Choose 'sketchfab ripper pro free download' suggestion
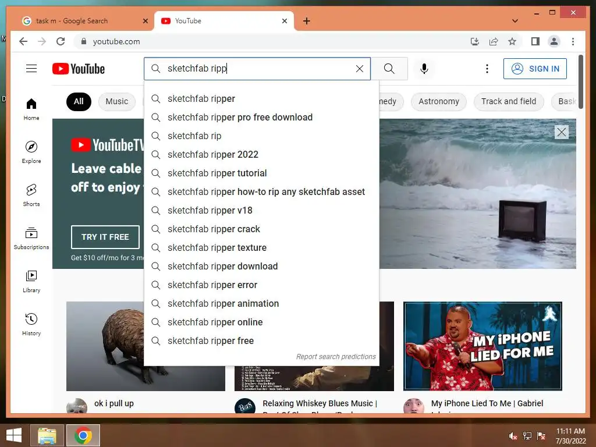Viewport: 596px width, 447px height. [x=261, y=118]
